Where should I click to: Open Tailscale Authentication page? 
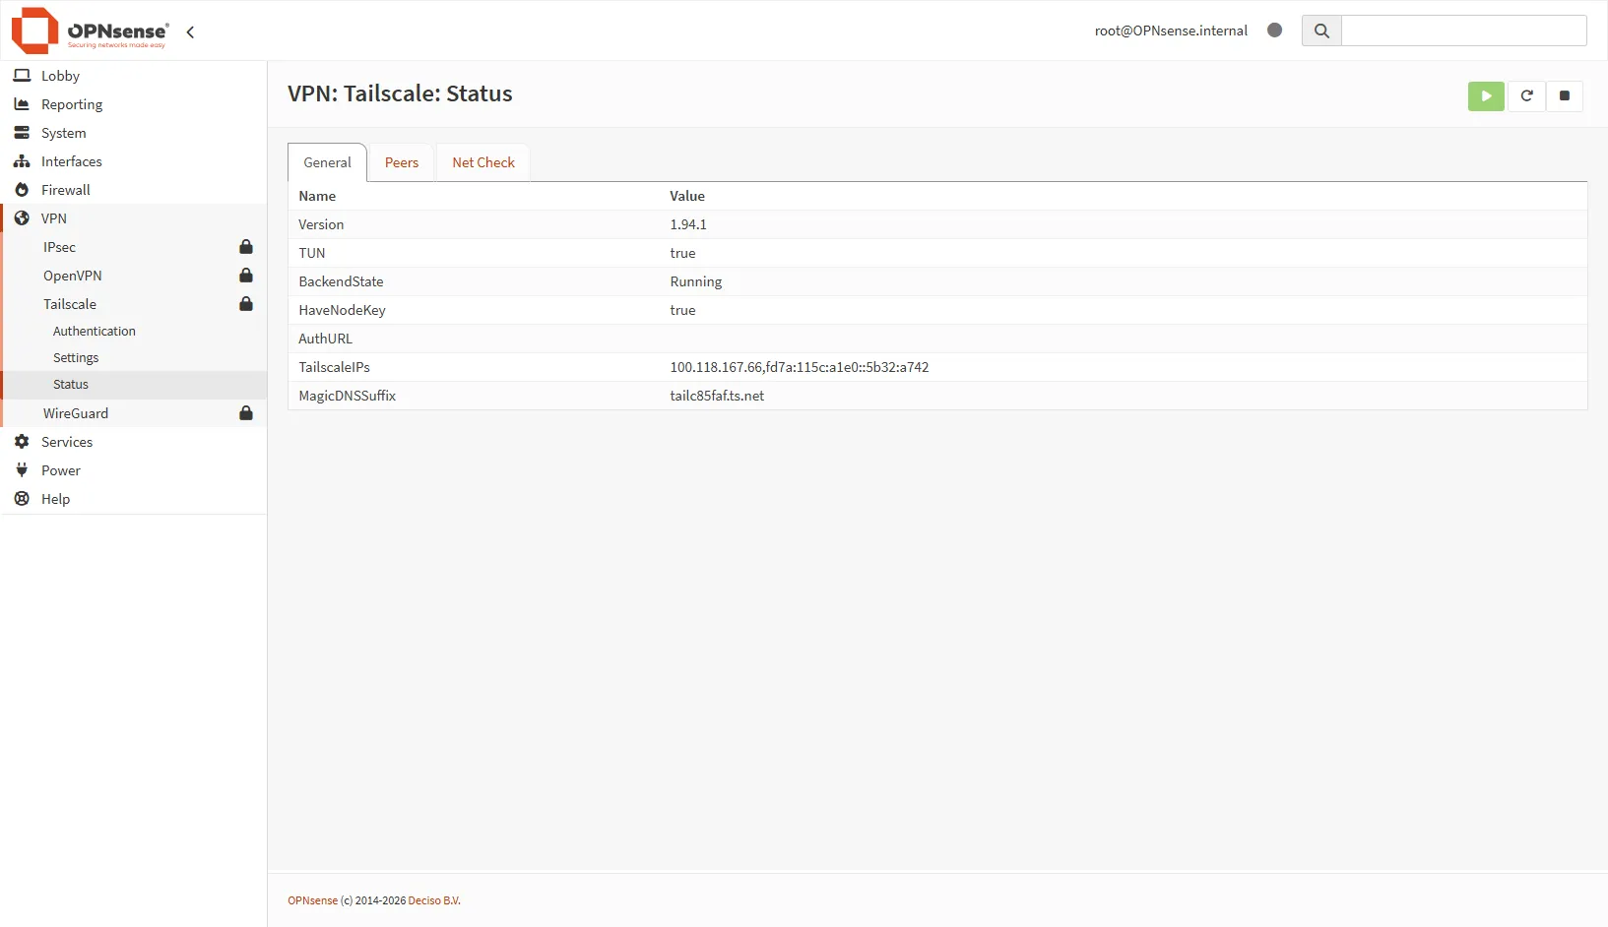(x=95, y=332)
